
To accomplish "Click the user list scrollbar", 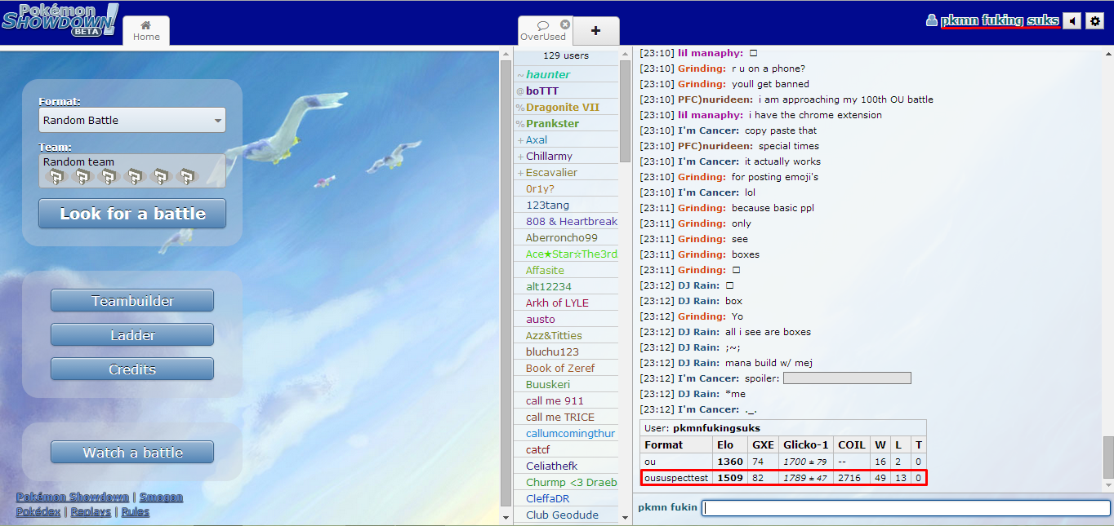I will [x=626, y=114].
